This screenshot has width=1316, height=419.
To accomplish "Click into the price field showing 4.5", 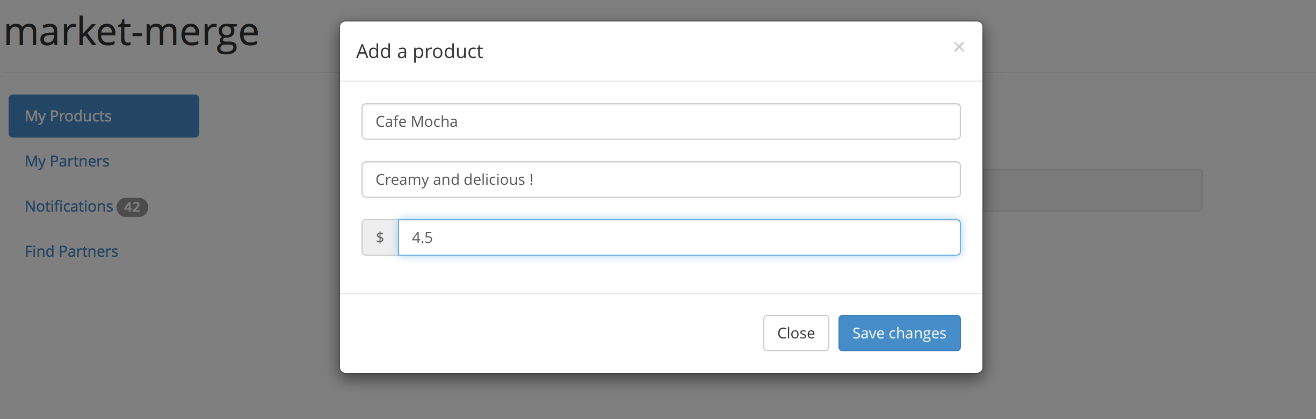I will click(x=679, y=237).
